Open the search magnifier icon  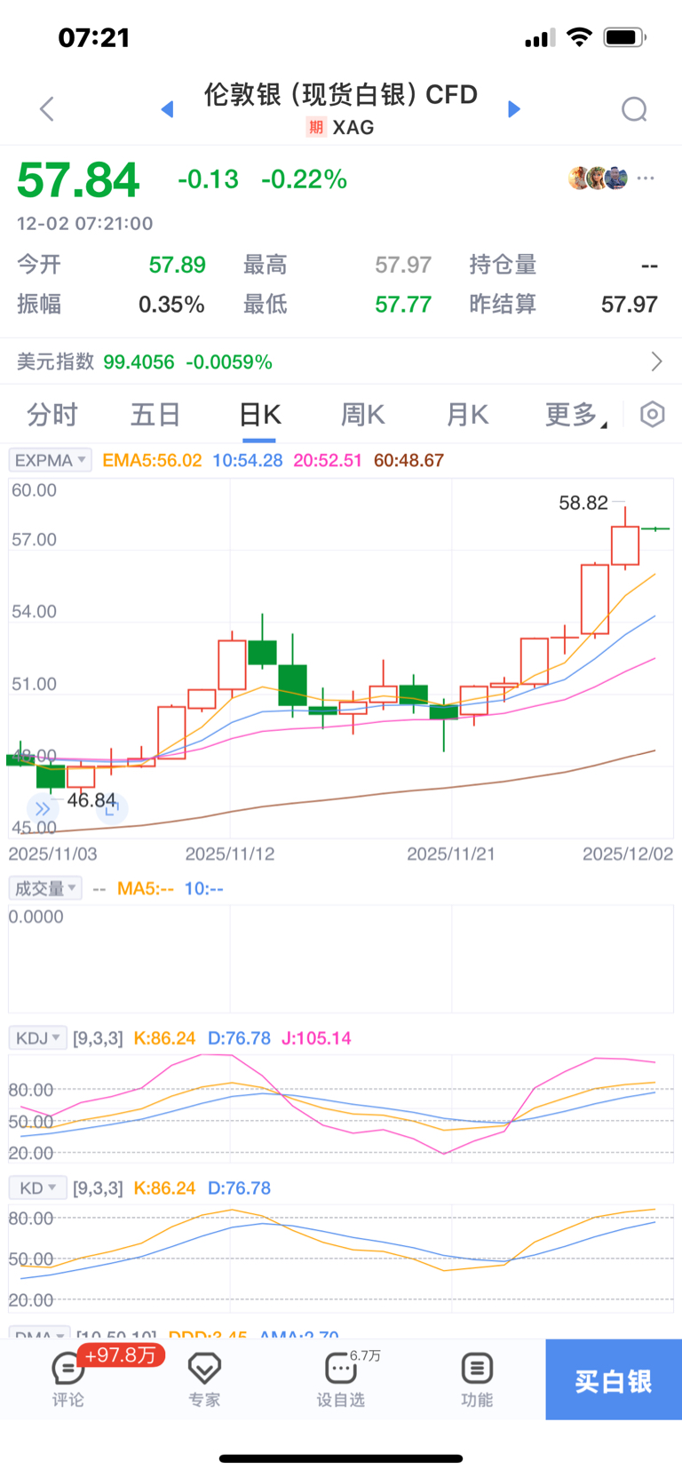(634, 109)
